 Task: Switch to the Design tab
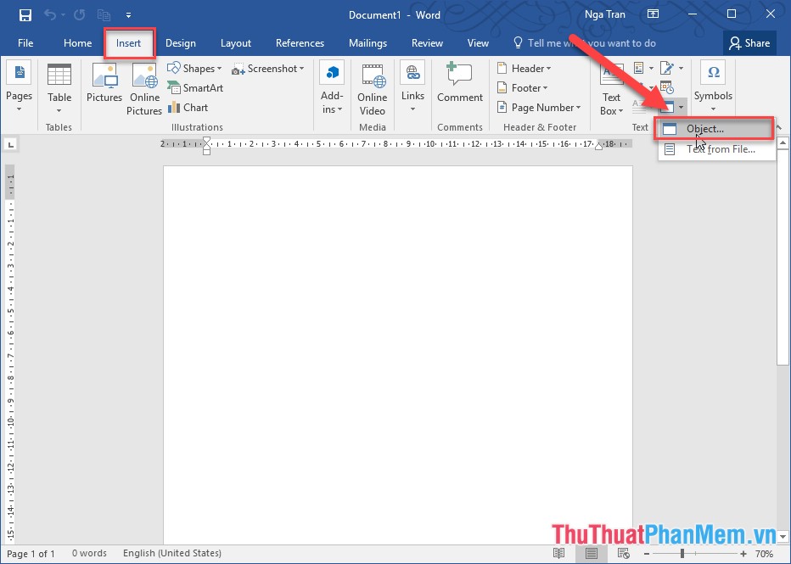tap(181, 43)
